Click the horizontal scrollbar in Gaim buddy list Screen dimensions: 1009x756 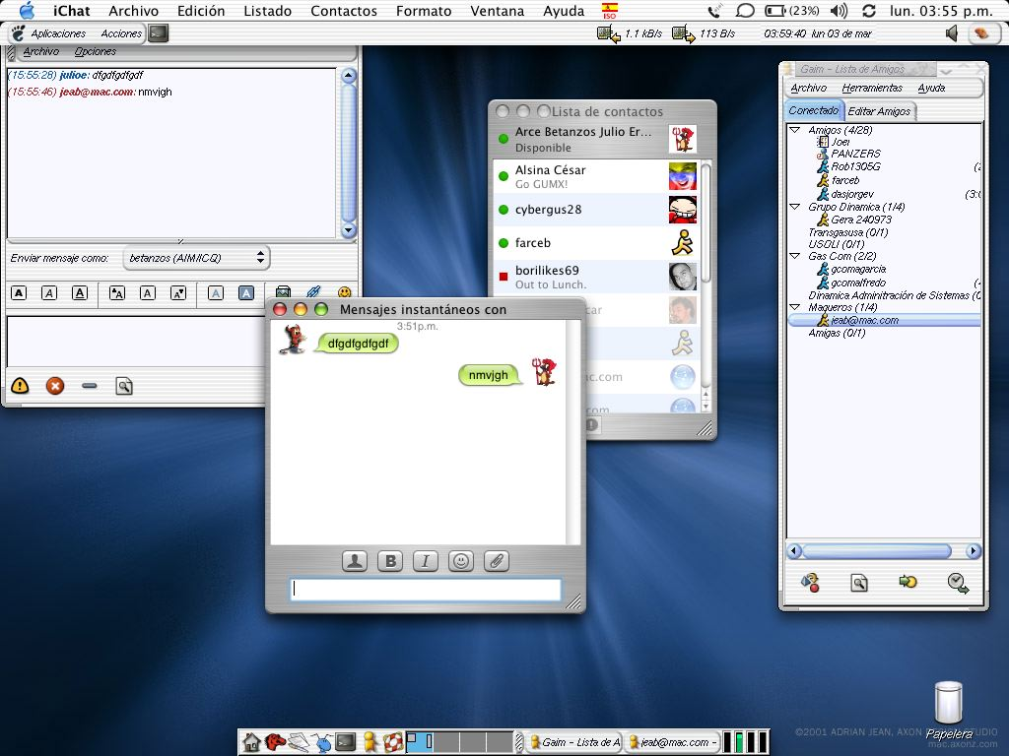coord(876,551)
